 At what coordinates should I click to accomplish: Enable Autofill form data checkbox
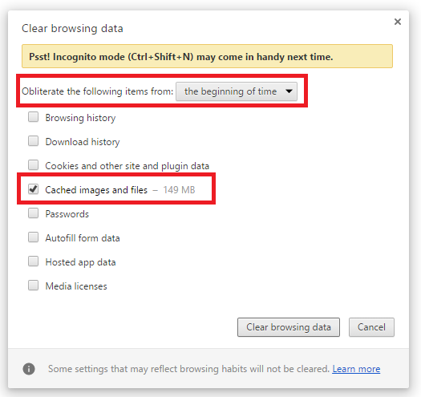tap(34, 237)
